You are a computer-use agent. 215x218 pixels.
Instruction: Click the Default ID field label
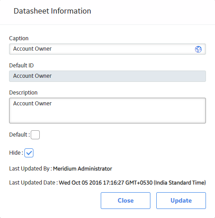(21, 66)
